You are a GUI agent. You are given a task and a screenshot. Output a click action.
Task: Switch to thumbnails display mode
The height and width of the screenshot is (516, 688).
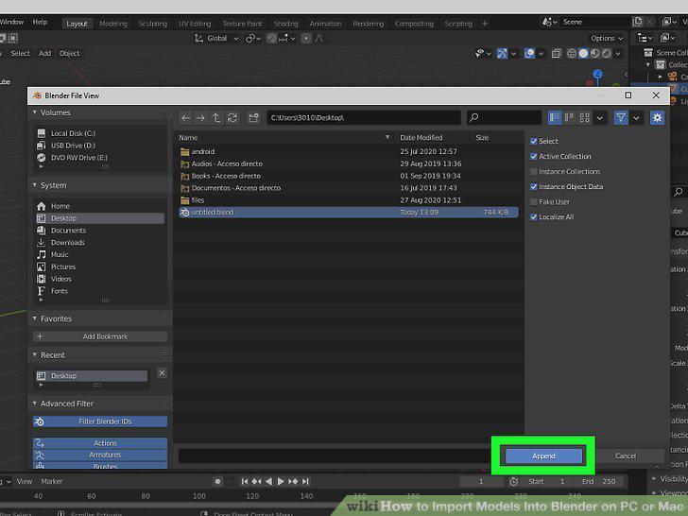pyautogui.click(x=584, y=117)
